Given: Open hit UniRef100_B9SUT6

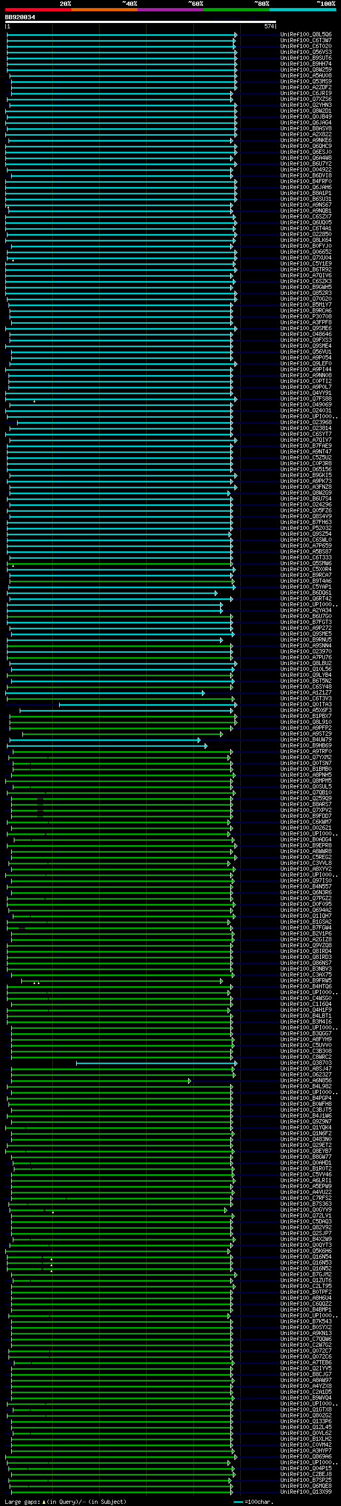Looking at the screenshot, I should point(306,58).
